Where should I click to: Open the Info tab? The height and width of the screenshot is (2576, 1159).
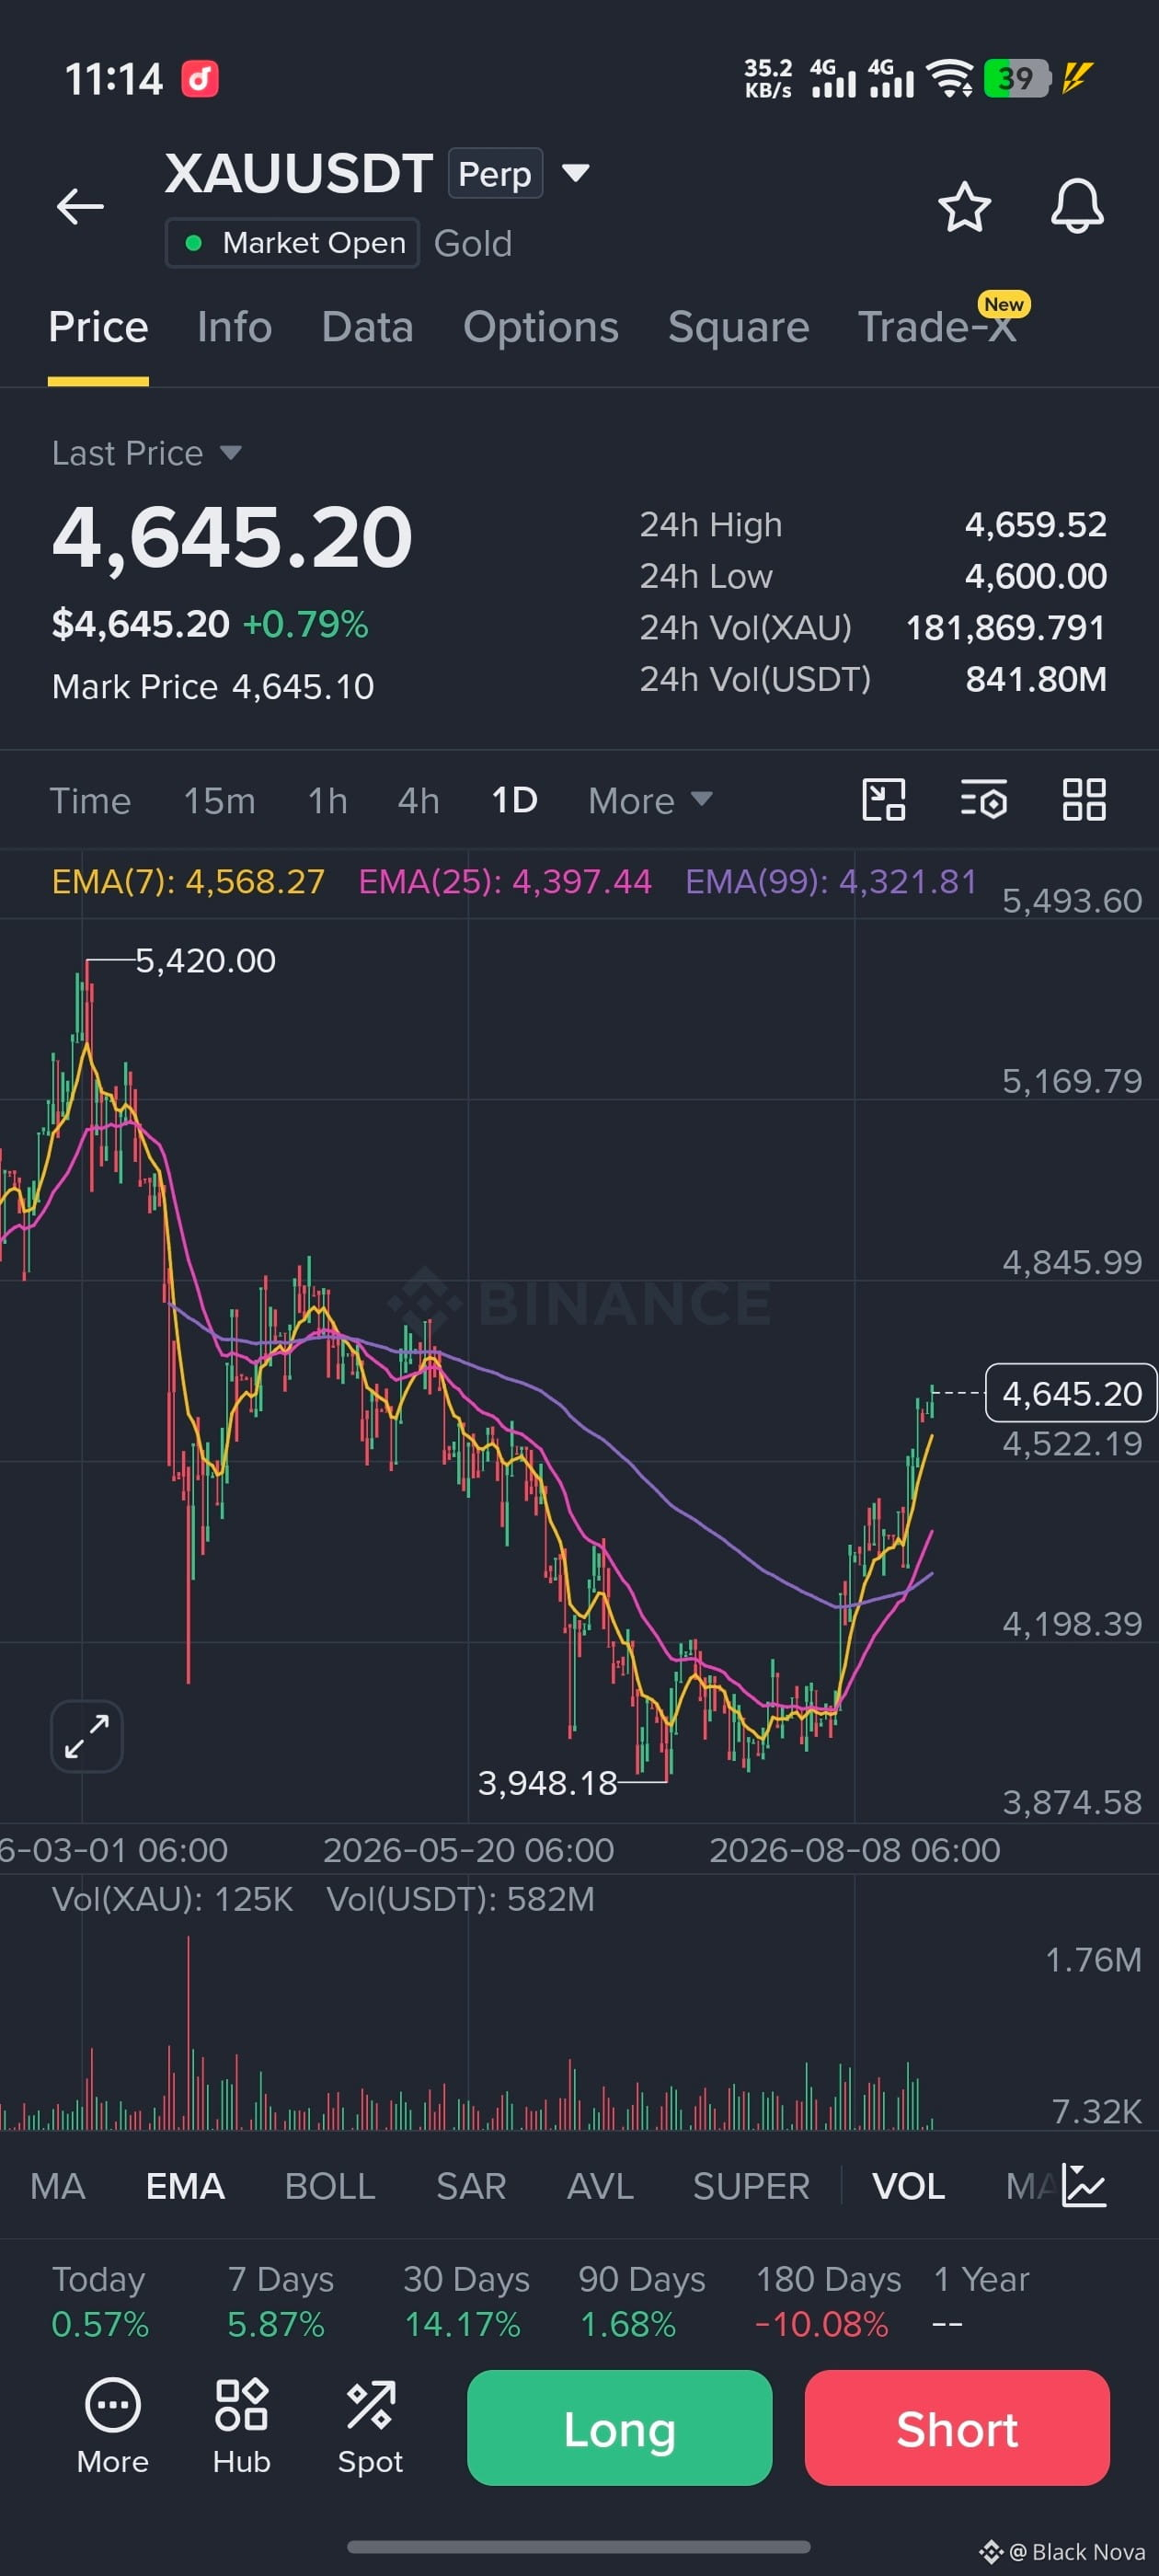(x=234, y=327)
